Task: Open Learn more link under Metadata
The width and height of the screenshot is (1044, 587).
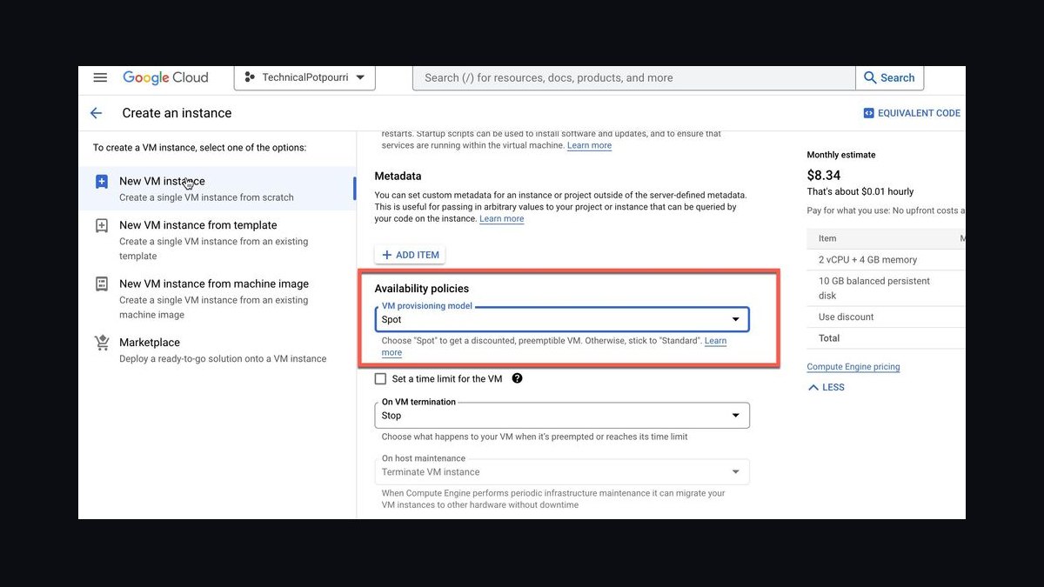Action: (x=502, y=219)
